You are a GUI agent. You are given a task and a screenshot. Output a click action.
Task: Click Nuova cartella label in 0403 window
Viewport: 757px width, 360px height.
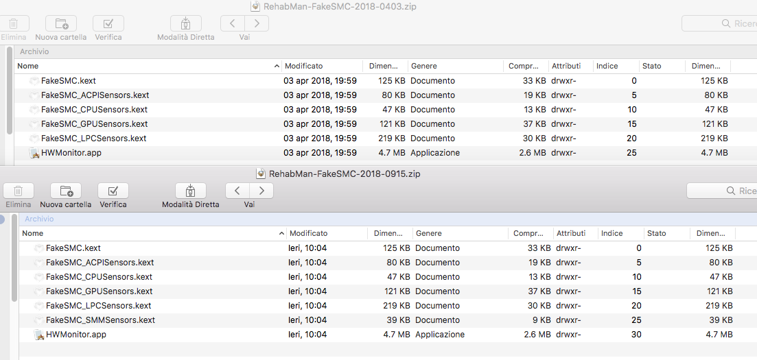pyautogui.click(x=61, y=37)
